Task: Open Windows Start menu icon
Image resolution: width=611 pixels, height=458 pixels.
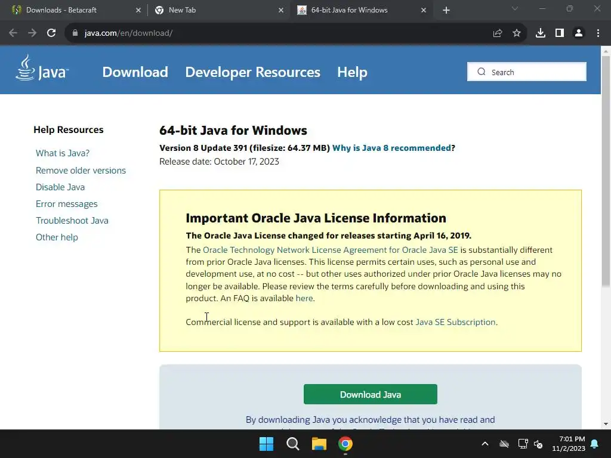Action: pos(267,444)
